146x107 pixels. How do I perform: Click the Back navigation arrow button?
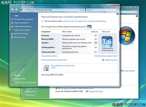(13, 10)
